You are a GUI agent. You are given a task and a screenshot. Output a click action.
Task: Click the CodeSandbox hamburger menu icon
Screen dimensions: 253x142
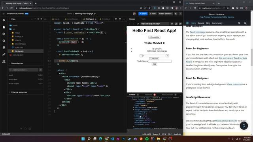coord(4,14)
